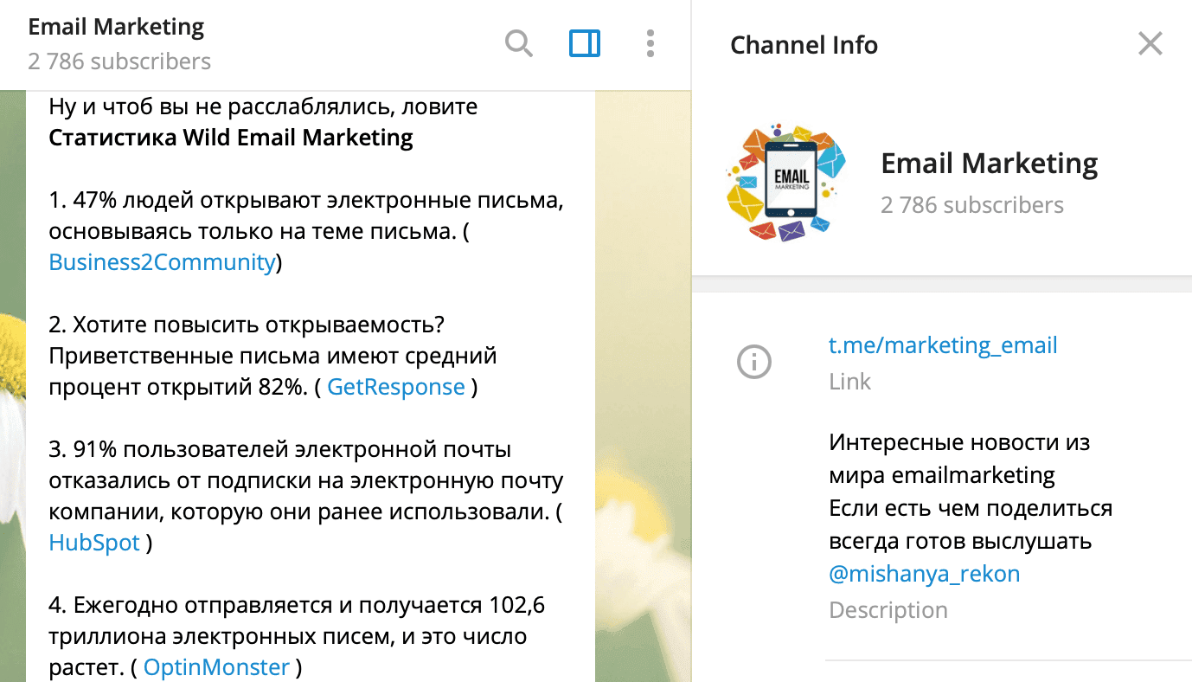Open the Business2Community source link
This screenshot has height=682, width=1192.
click(161, 261)
